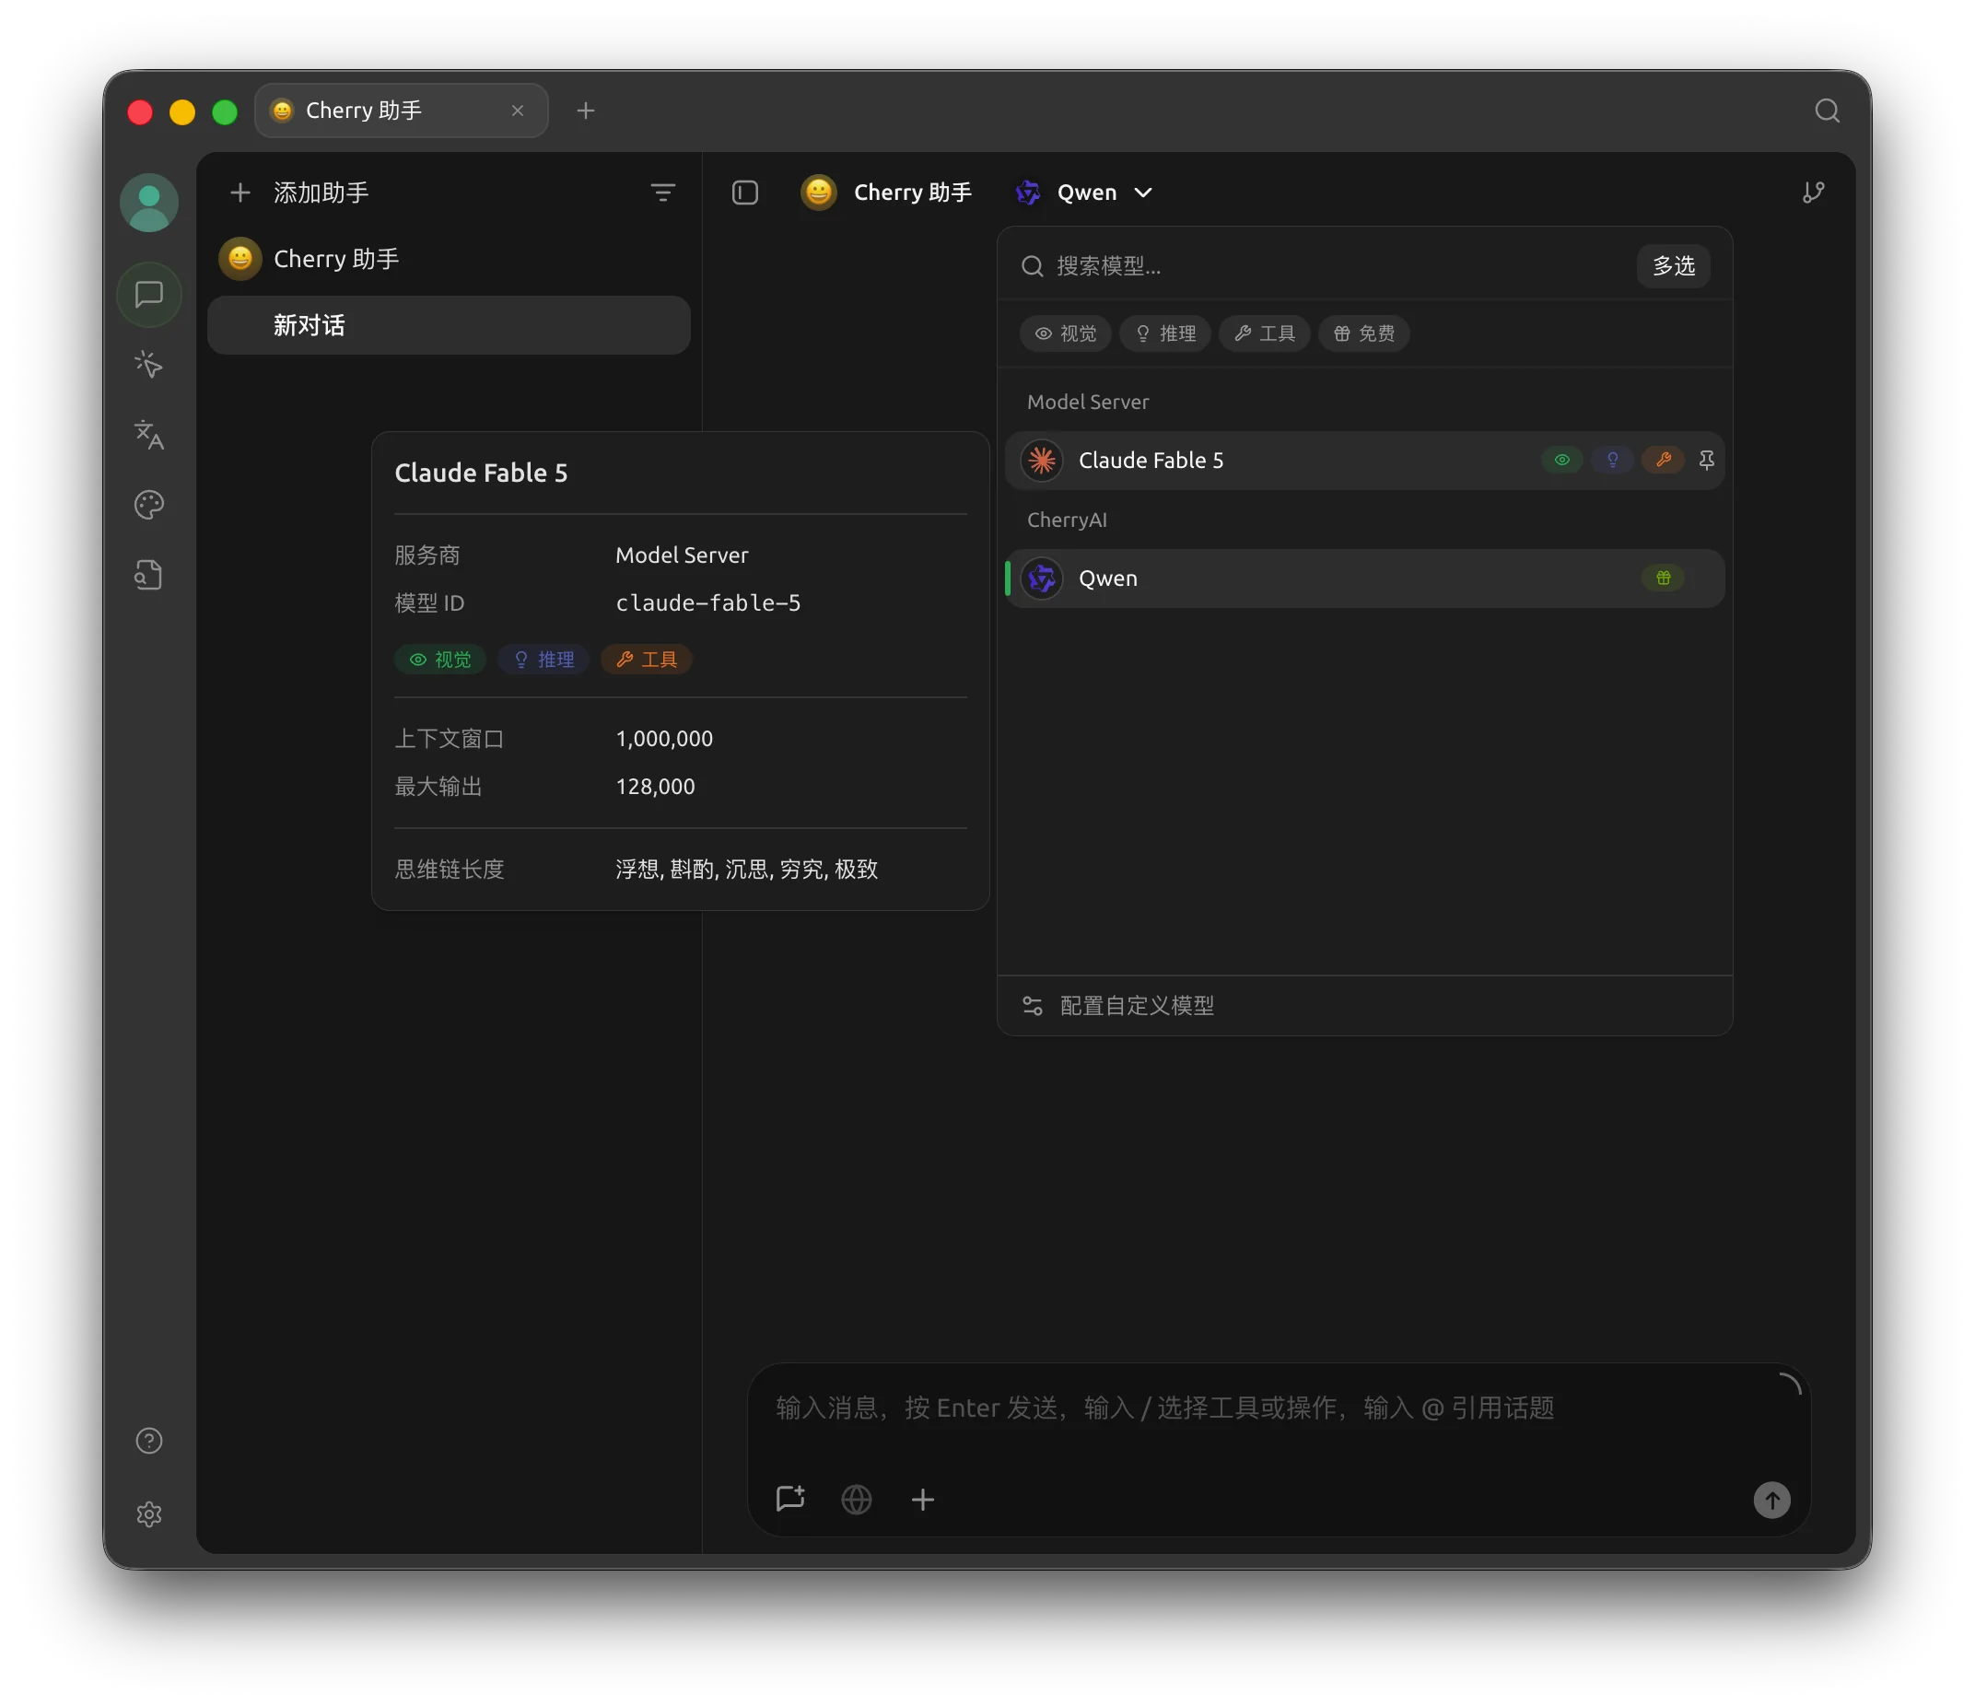This screenshot has width=1975, height=1706.
Task: Click the green 视觉 tag in model card
Action: [440, 660]
